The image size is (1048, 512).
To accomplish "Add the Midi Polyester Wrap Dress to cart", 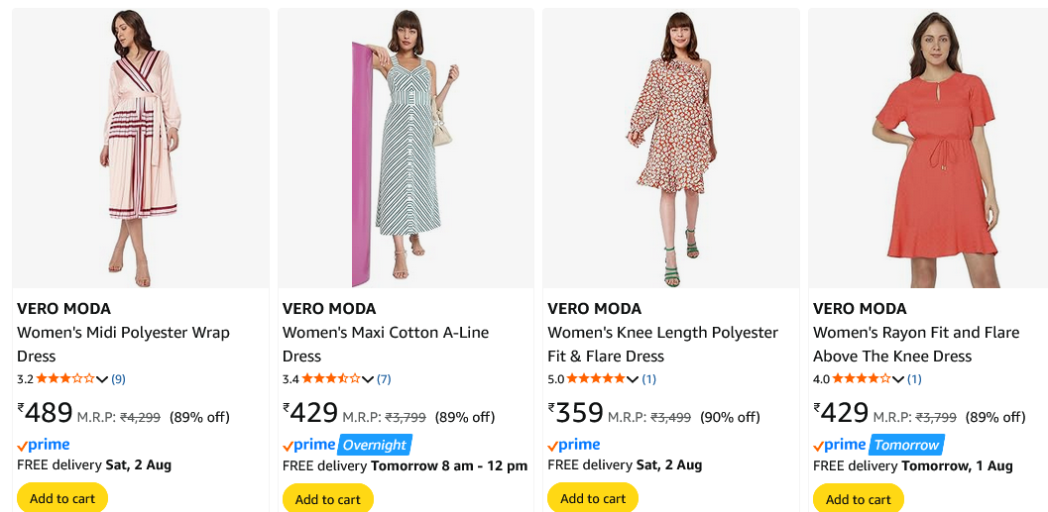I will (62, 498).
